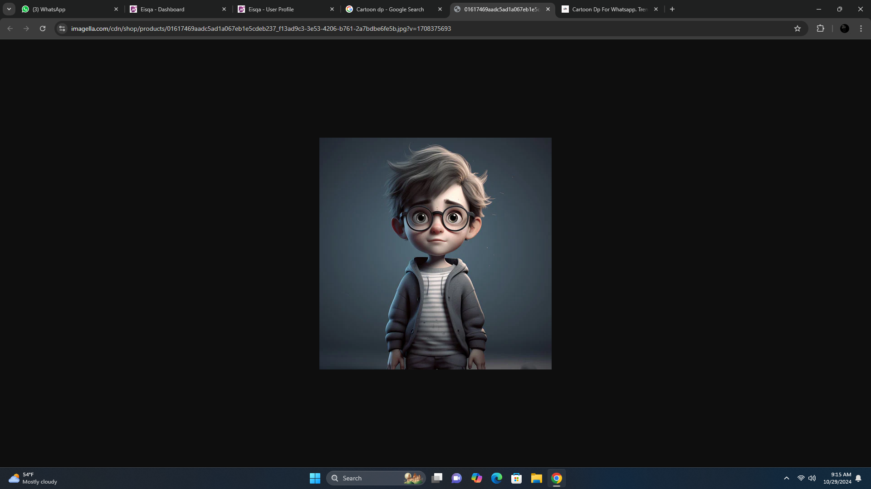Switch to Cartoon dp Google Search tab
Screen dimensions: 871x489
tap(390, 9)
